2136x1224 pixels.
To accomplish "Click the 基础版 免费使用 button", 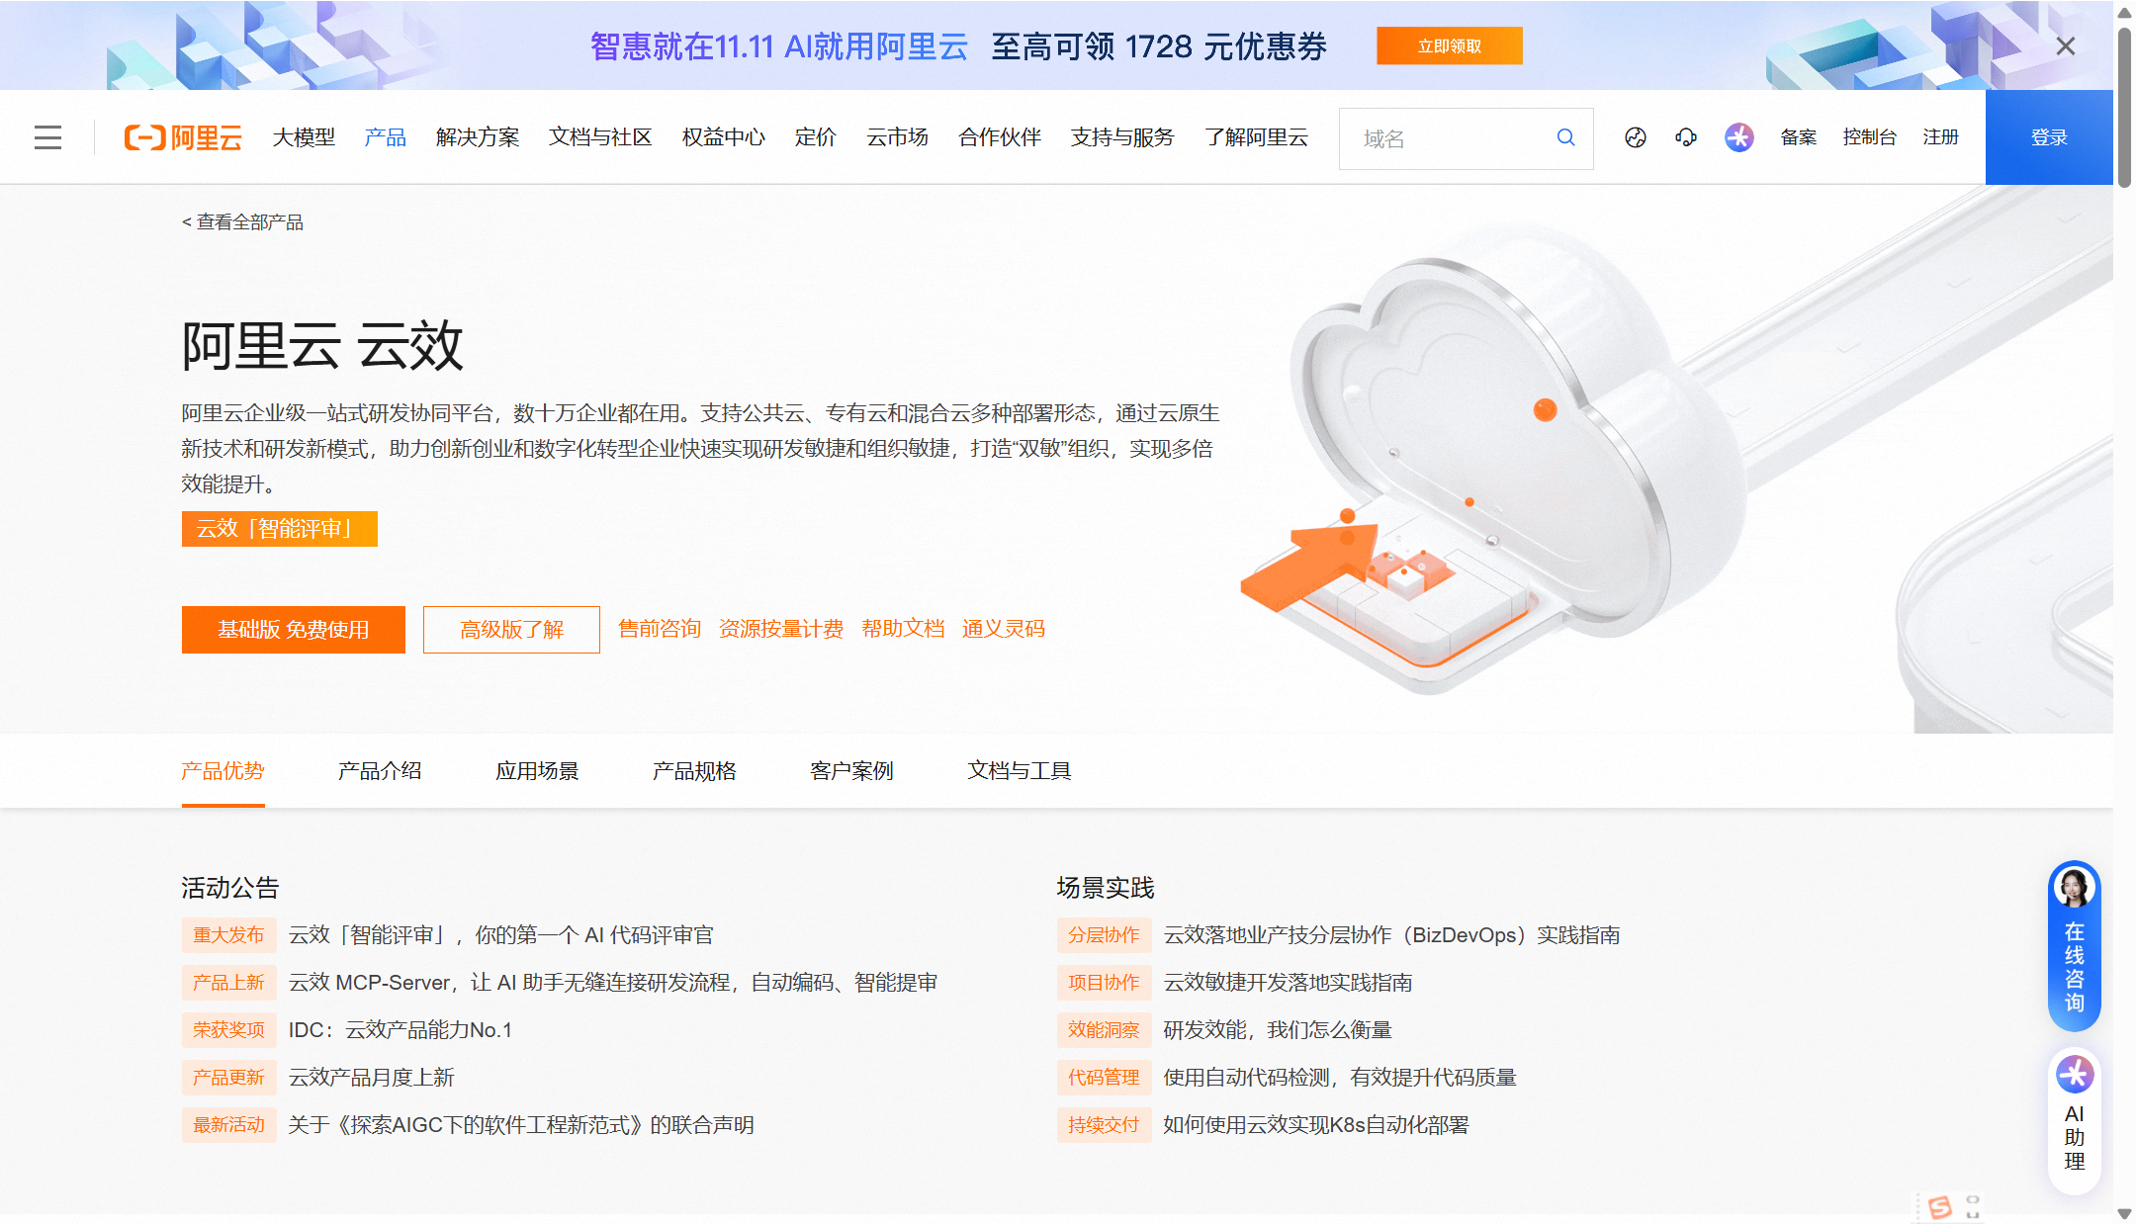I will [x=293, y=630].
